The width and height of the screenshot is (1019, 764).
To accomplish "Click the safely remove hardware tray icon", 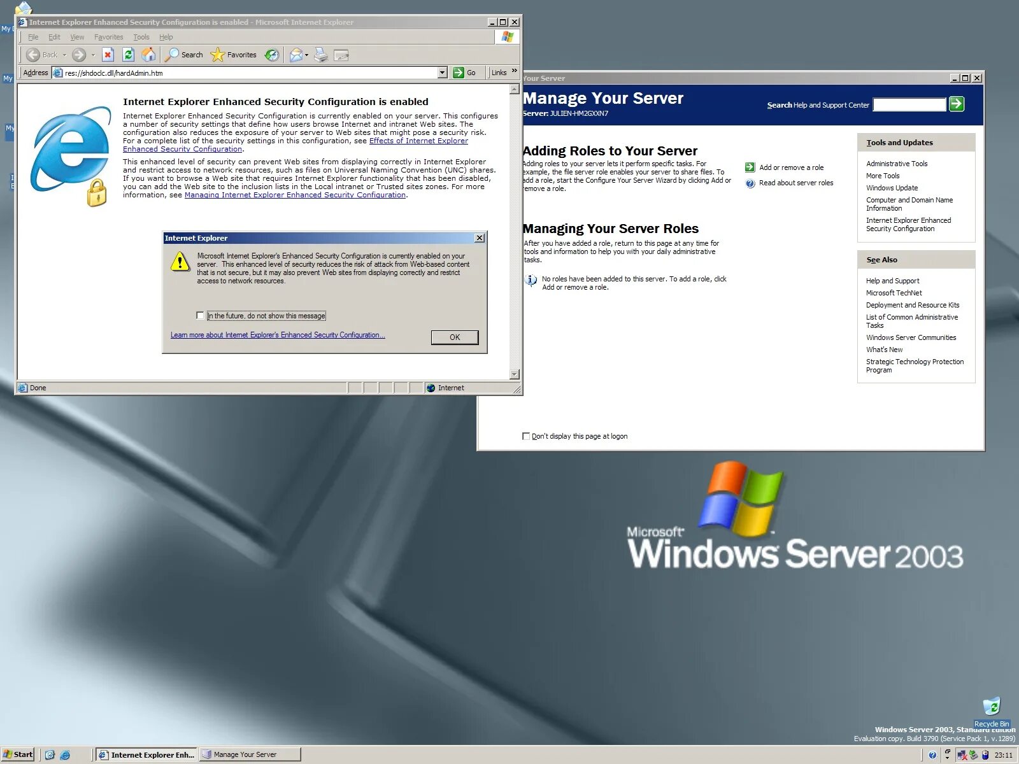I will click(973, 755).
